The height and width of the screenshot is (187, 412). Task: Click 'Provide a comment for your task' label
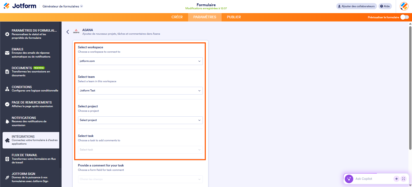coord(101,165)
